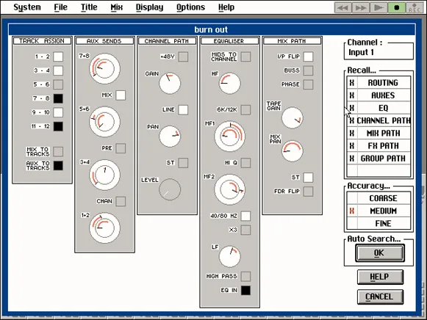Click the play transport icon
The width and height of the screenshot is (427, 320).
click(378, 7)
